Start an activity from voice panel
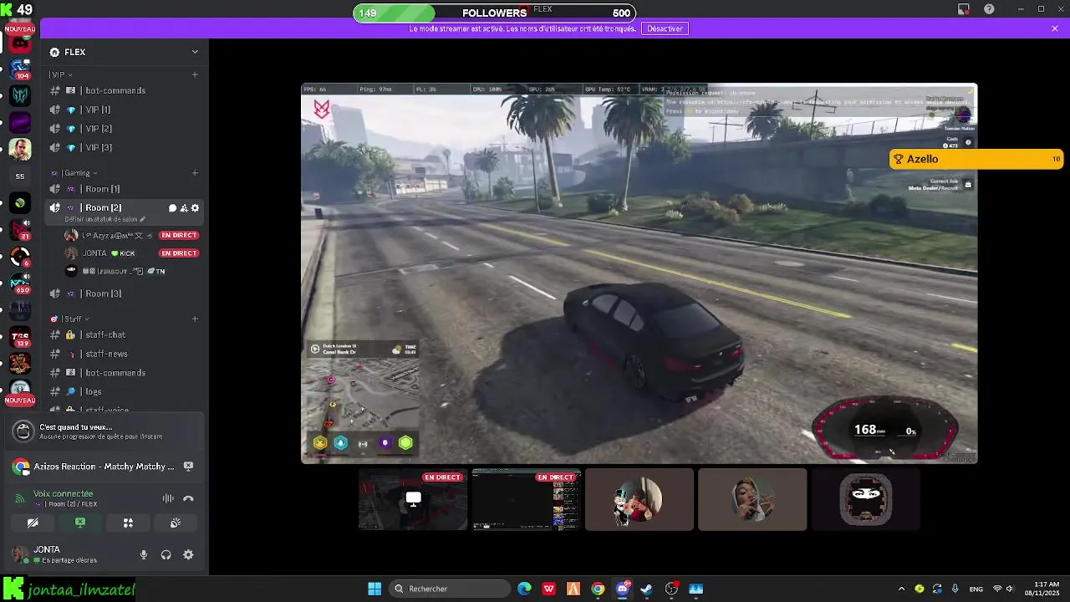 128,523
